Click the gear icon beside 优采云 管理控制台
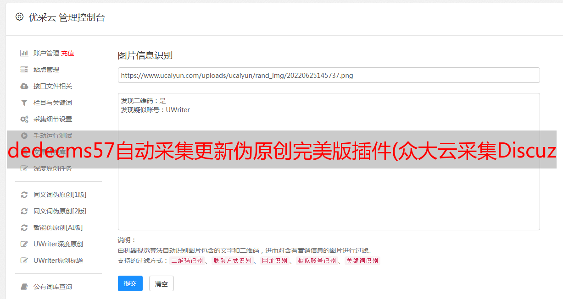 pos(19,17)
